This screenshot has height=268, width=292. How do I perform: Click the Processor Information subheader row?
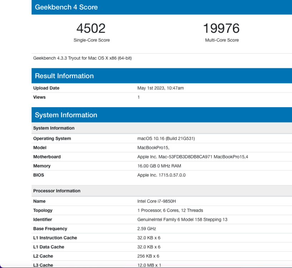pyautogui.click(x=162, y=191)
